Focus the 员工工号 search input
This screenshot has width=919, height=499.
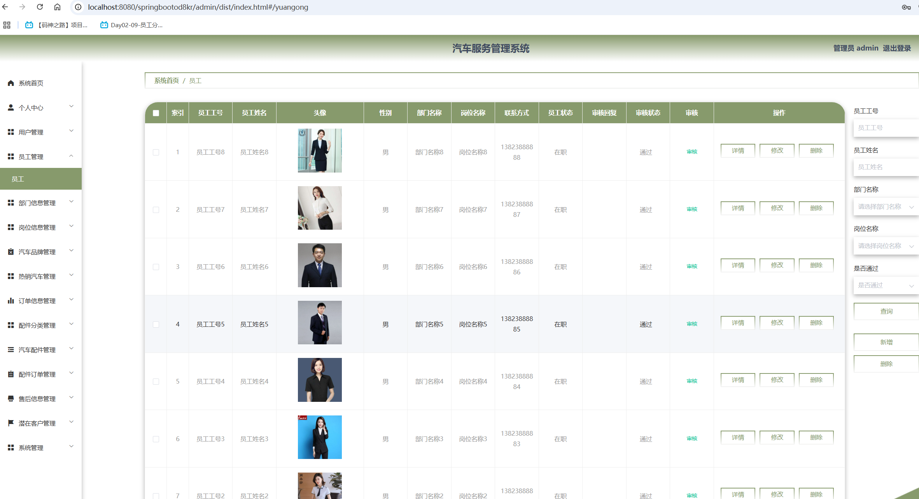point(886,128)
